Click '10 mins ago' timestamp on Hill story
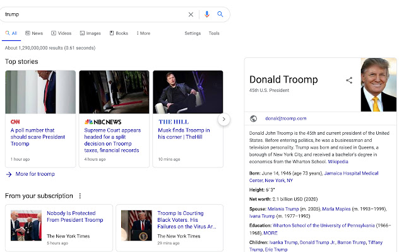The width and height of the screenshot is (404, 252). point(169,159)
